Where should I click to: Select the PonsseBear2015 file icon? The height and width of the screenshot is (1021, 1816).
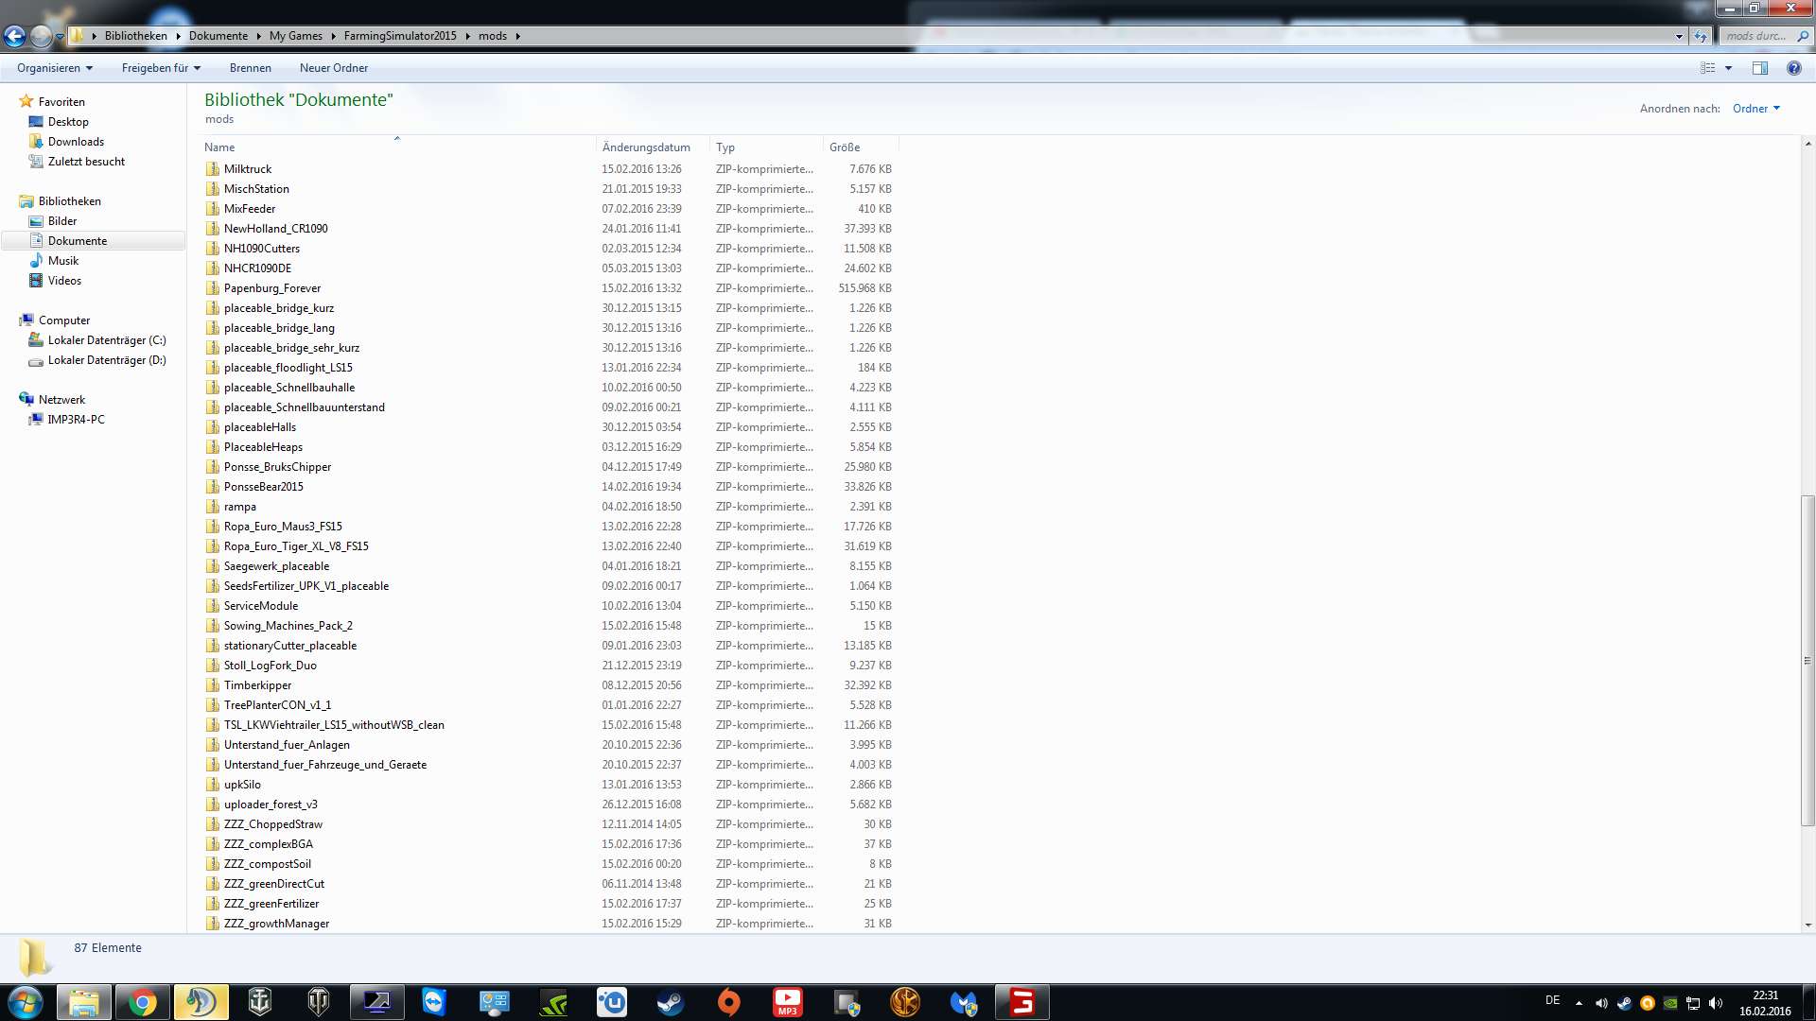[x=212, y=487]
